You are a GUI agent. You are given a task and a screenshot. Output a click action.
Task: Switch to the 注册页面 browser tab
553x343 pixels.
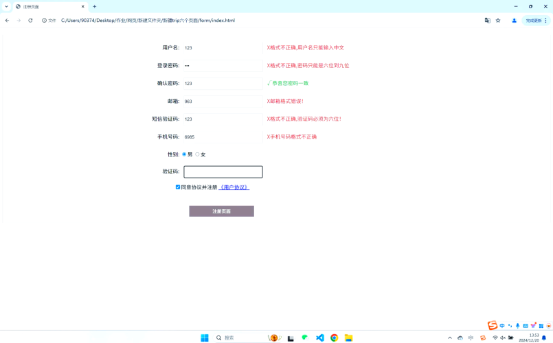[49, 6]
